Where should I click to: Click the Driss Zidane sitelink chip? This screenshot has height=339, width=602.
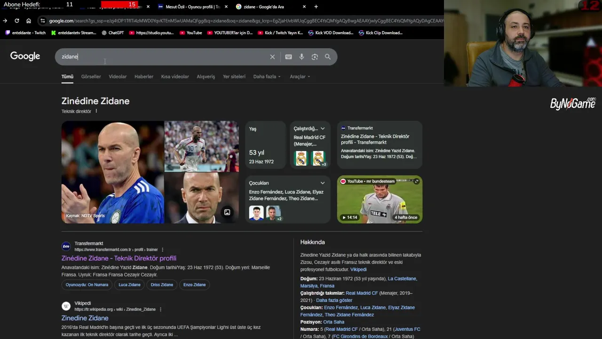pyautogui.click(x=162, y=285)
